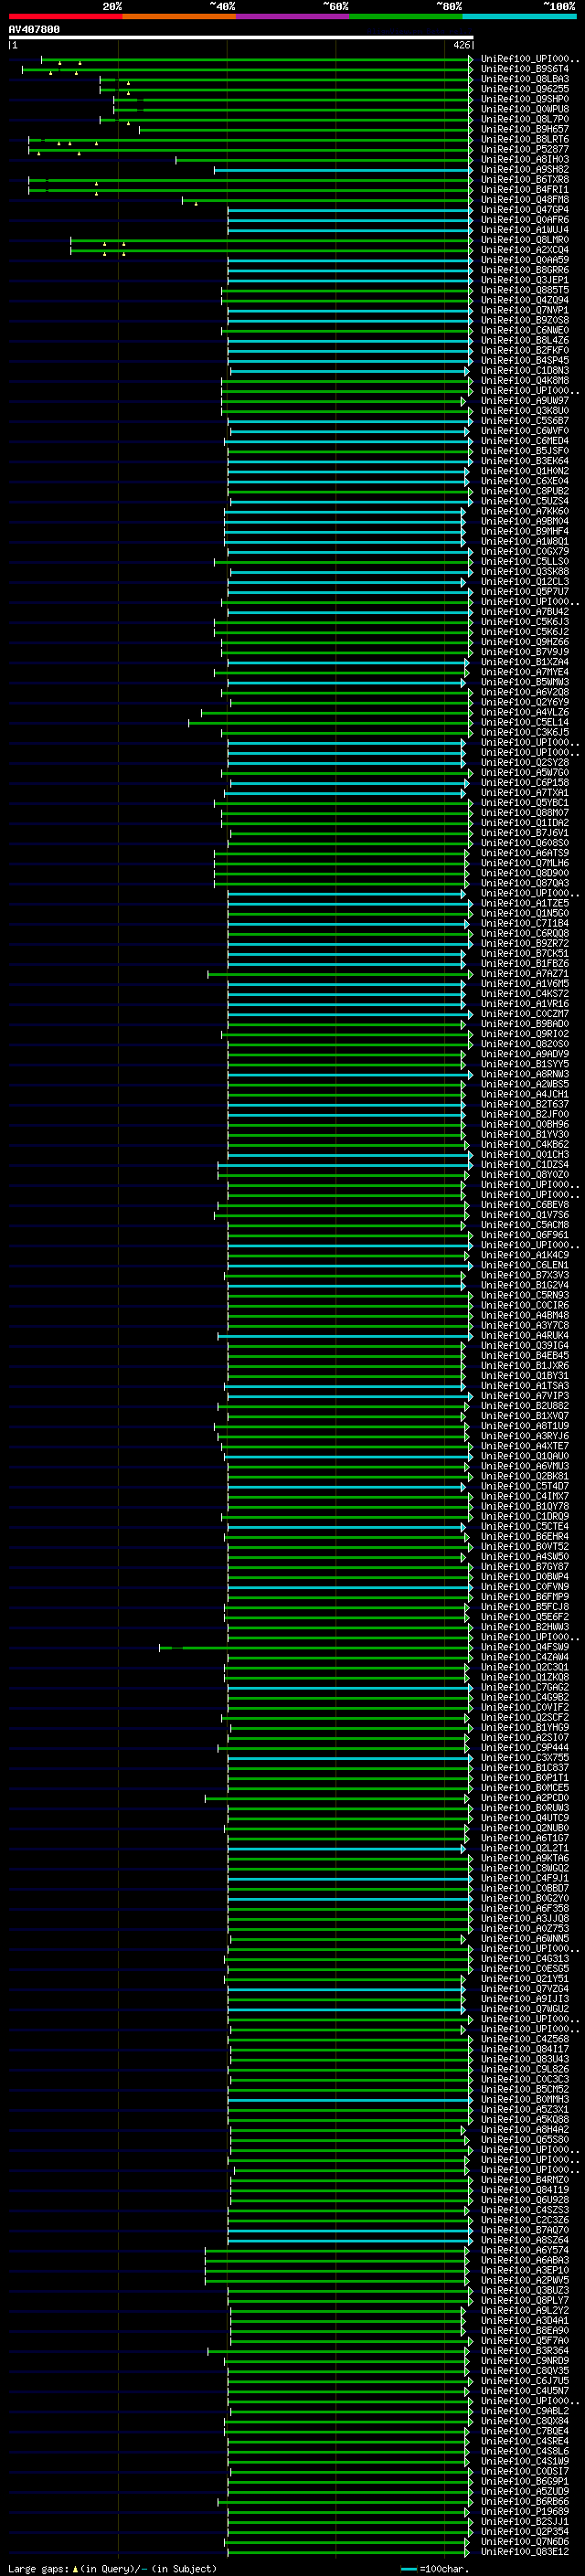Select hit label UniRef100_P19689

525,2511
